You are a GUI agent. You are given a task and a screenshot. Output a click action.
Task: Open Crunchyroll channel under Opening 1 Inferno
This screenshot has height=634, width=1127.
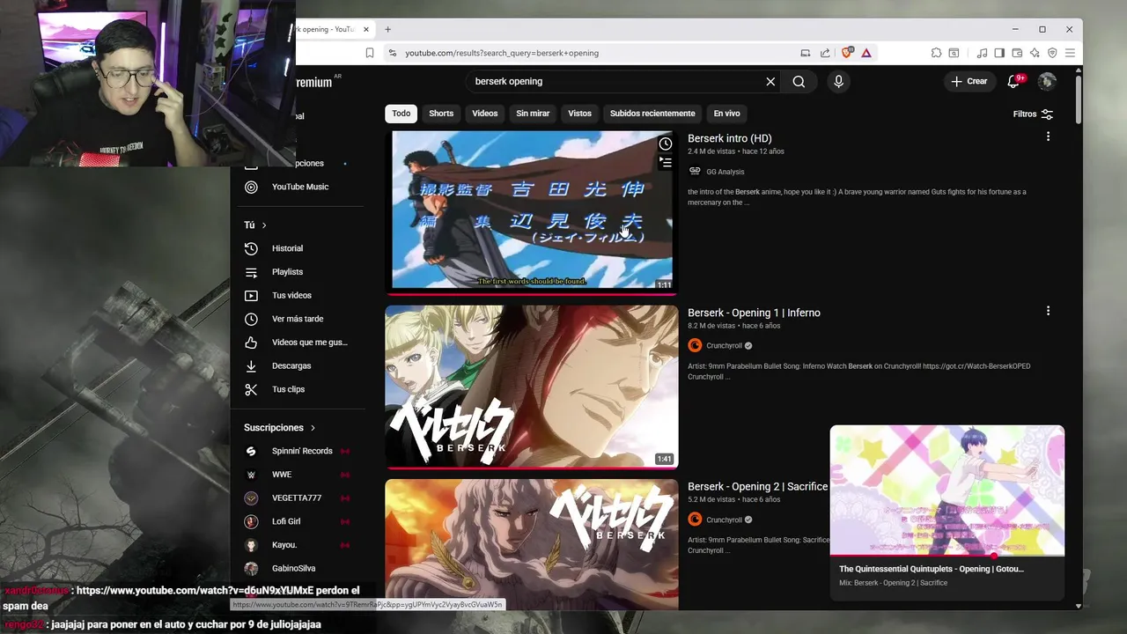click(724, 346)
